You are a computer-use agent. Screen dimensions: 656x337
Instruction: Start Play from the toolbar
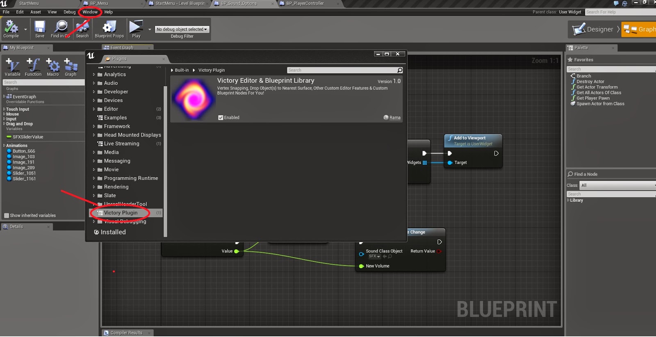point(136,29)
